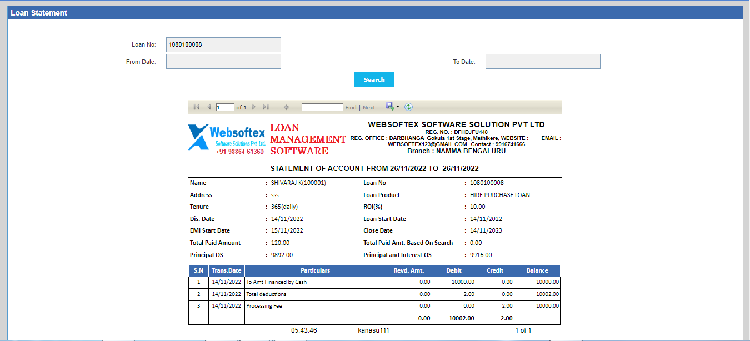Focus the Loan No input field
The width and height of the screenshot is (750, 341).
(x=223, y=44)
